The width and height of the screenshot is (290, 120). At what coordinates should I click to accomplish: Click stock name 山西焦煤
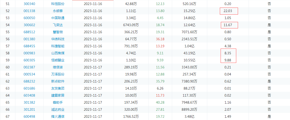point(58,53)
